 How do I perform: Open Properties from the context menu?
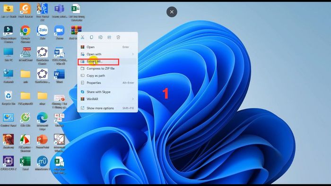click(x=107, y=83)
